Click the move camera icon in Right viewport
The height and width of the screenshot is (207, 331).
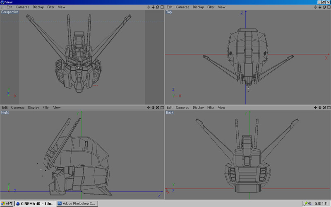tap(149, 108)
